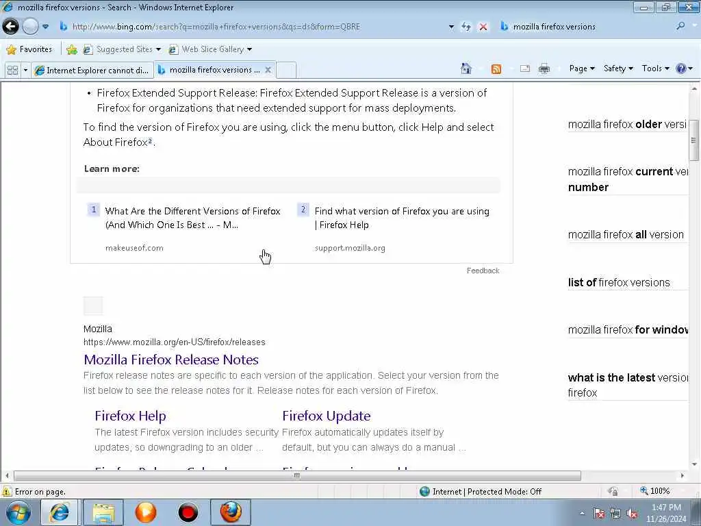Show hidden tray icons arrow
701x526 pixels.
pyautogui.click(x=582, y=513)
